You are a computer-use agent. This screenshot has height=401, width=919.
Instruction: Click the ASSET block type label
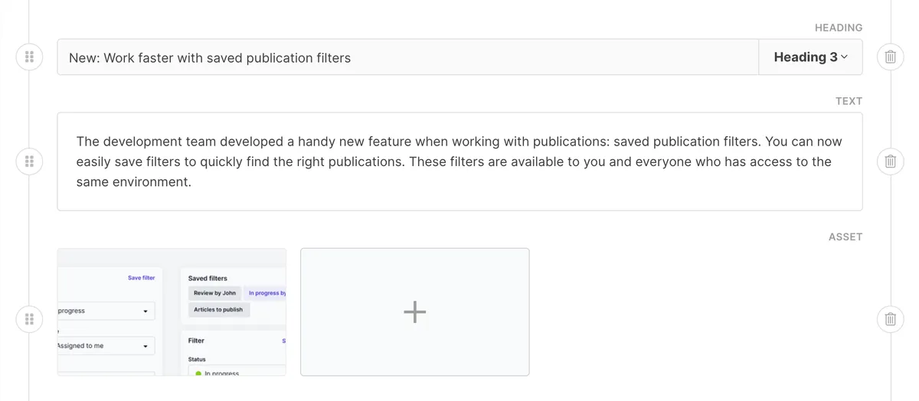click(845, 237)
